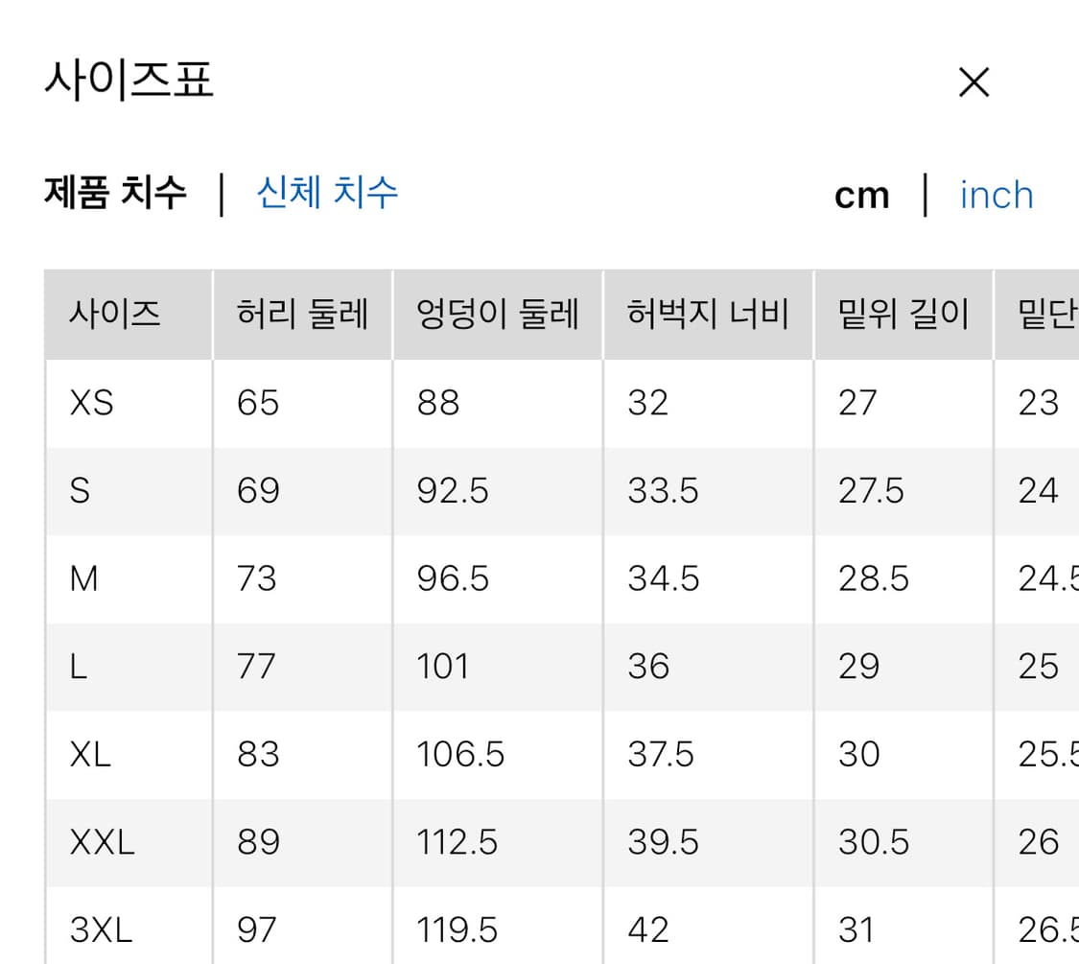This screenshot has height=964, width=1079.
Task: Click the 엉덩이 둘레 column header
Action: click(497, 314)
